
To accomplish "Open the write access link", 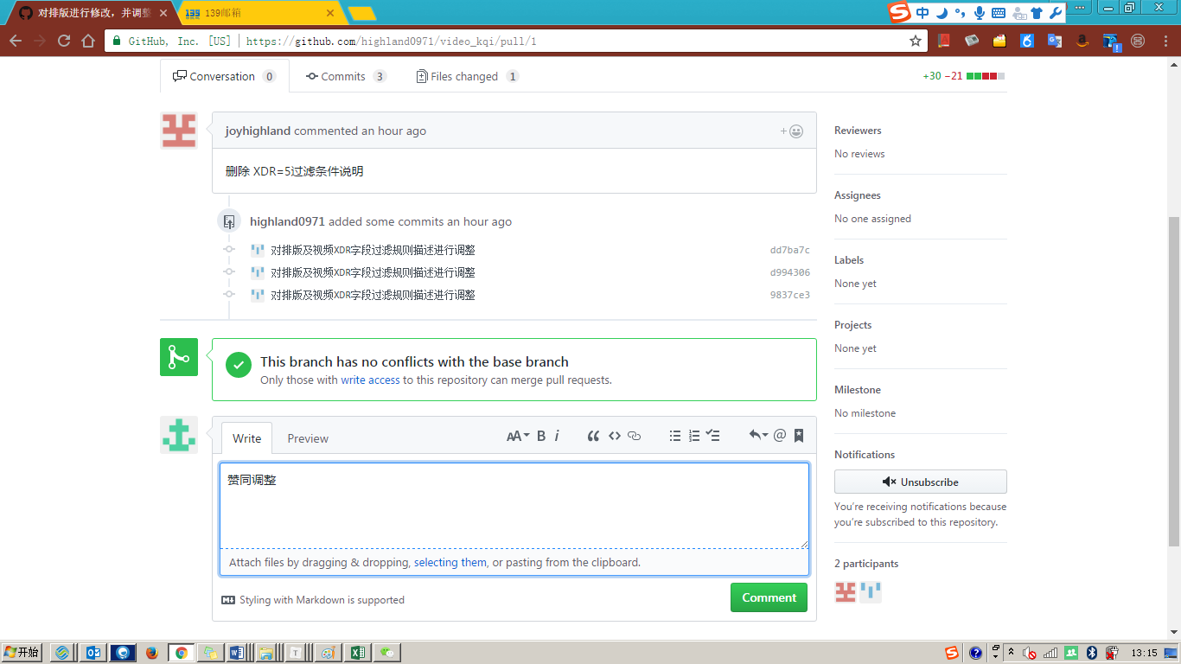I will point(370,380).
